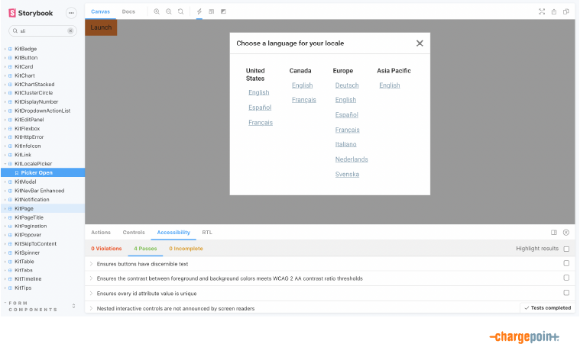The image size is (580, 360).
Task: Open KitNavBar Enhanced in the sidebar
Action: pyautogui.click(x=39, y=191)
